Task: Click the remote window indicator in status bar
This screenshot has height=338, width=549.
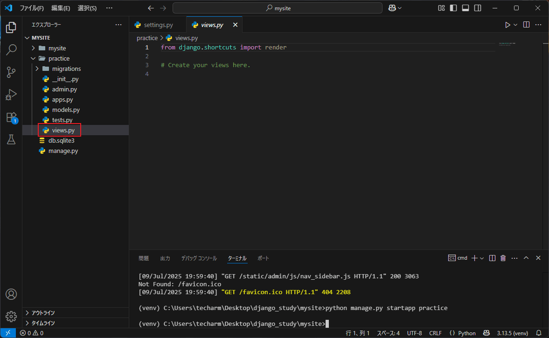Action: click(8, 333)
